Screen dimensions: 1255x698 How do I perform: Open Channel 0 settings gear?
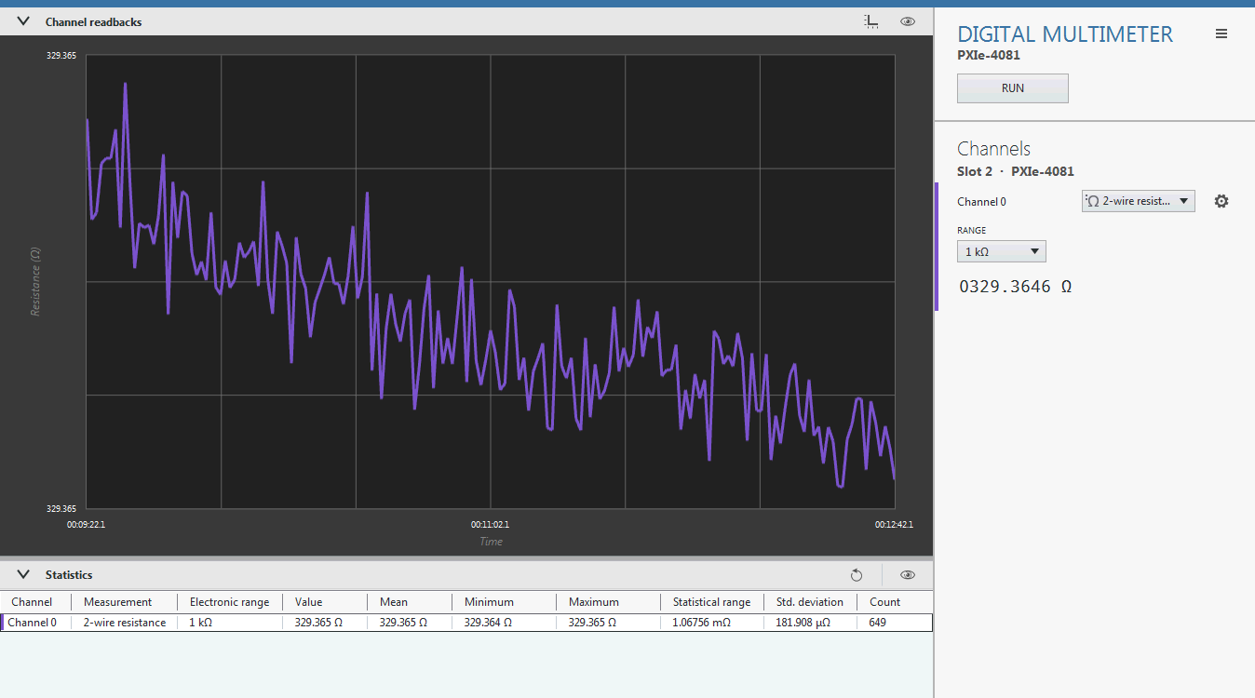click(1221, 201)
